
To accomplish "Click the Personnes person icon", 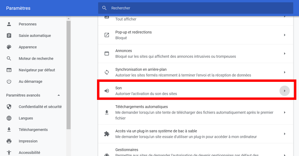I will pyautogui.click(x=9, y=24).
